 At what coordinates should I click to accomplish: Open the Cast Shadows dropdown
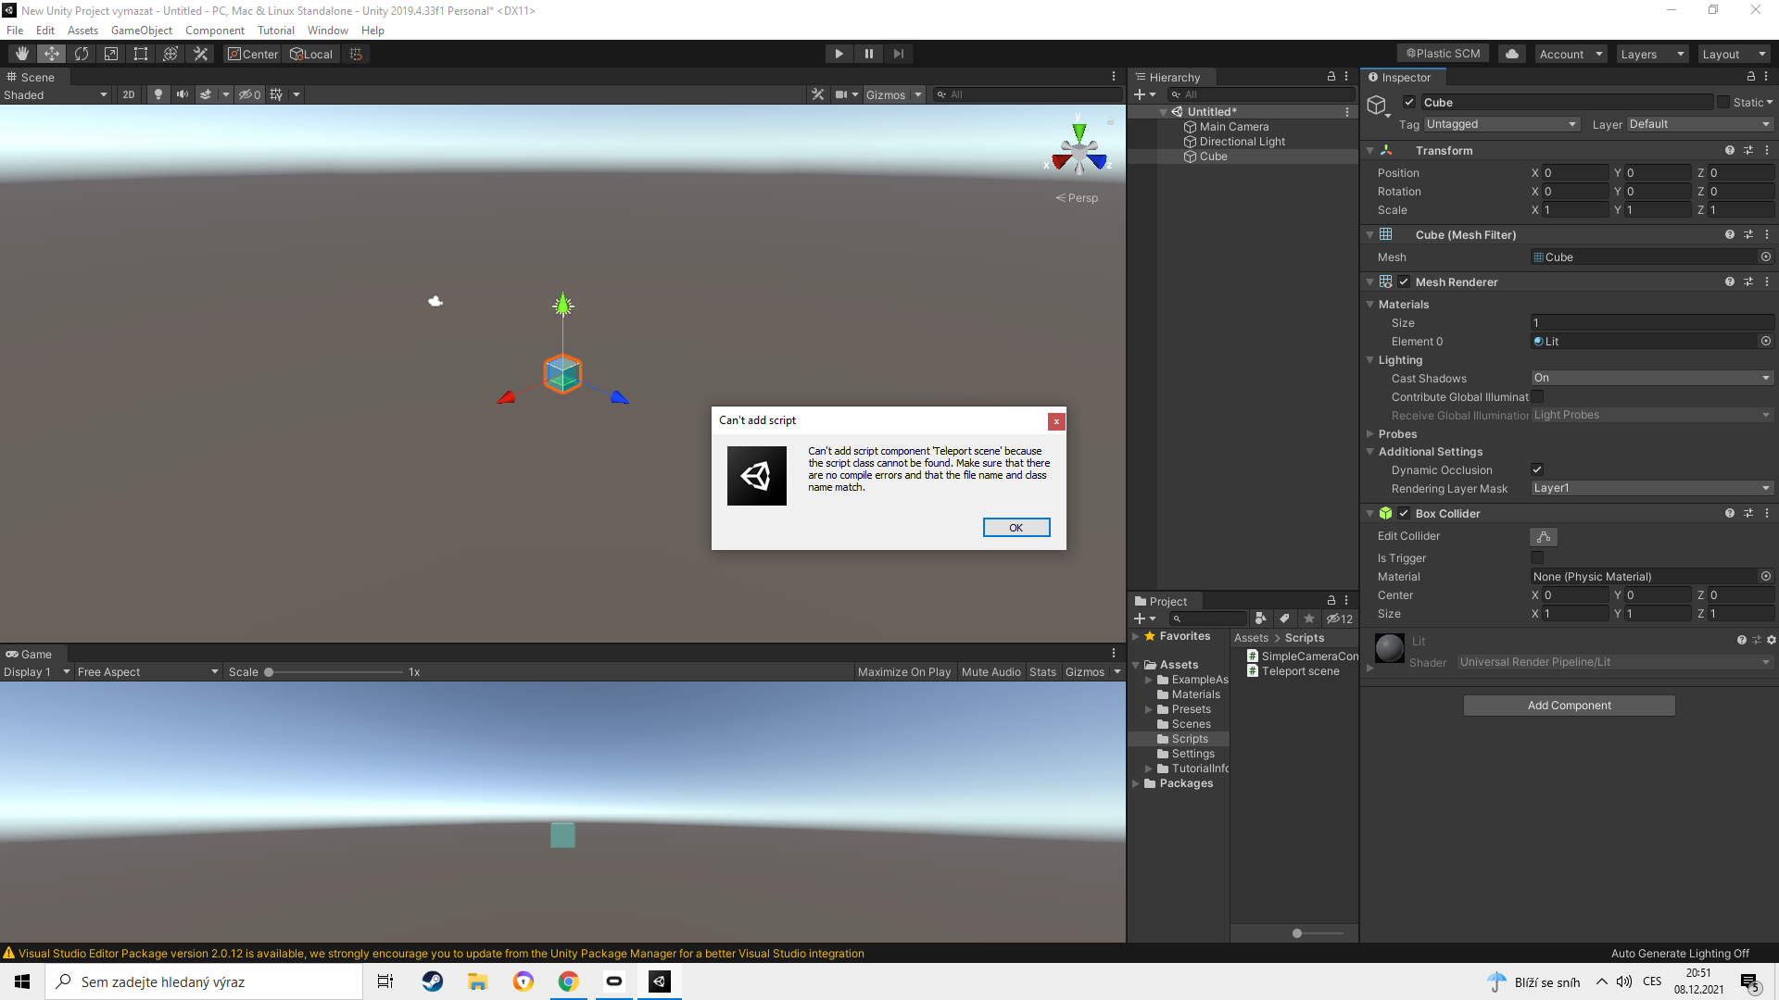[1651, 378]
